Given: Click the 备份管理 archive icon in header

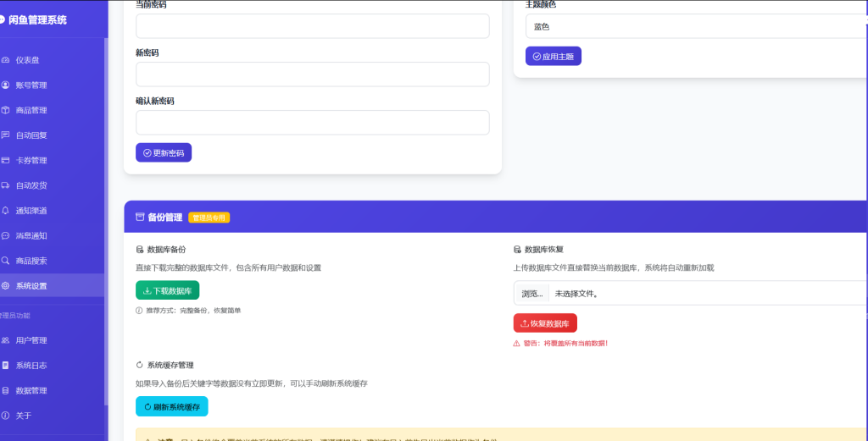Looking at the screenshot, I should pyautogui.click(x=140, y=218).
